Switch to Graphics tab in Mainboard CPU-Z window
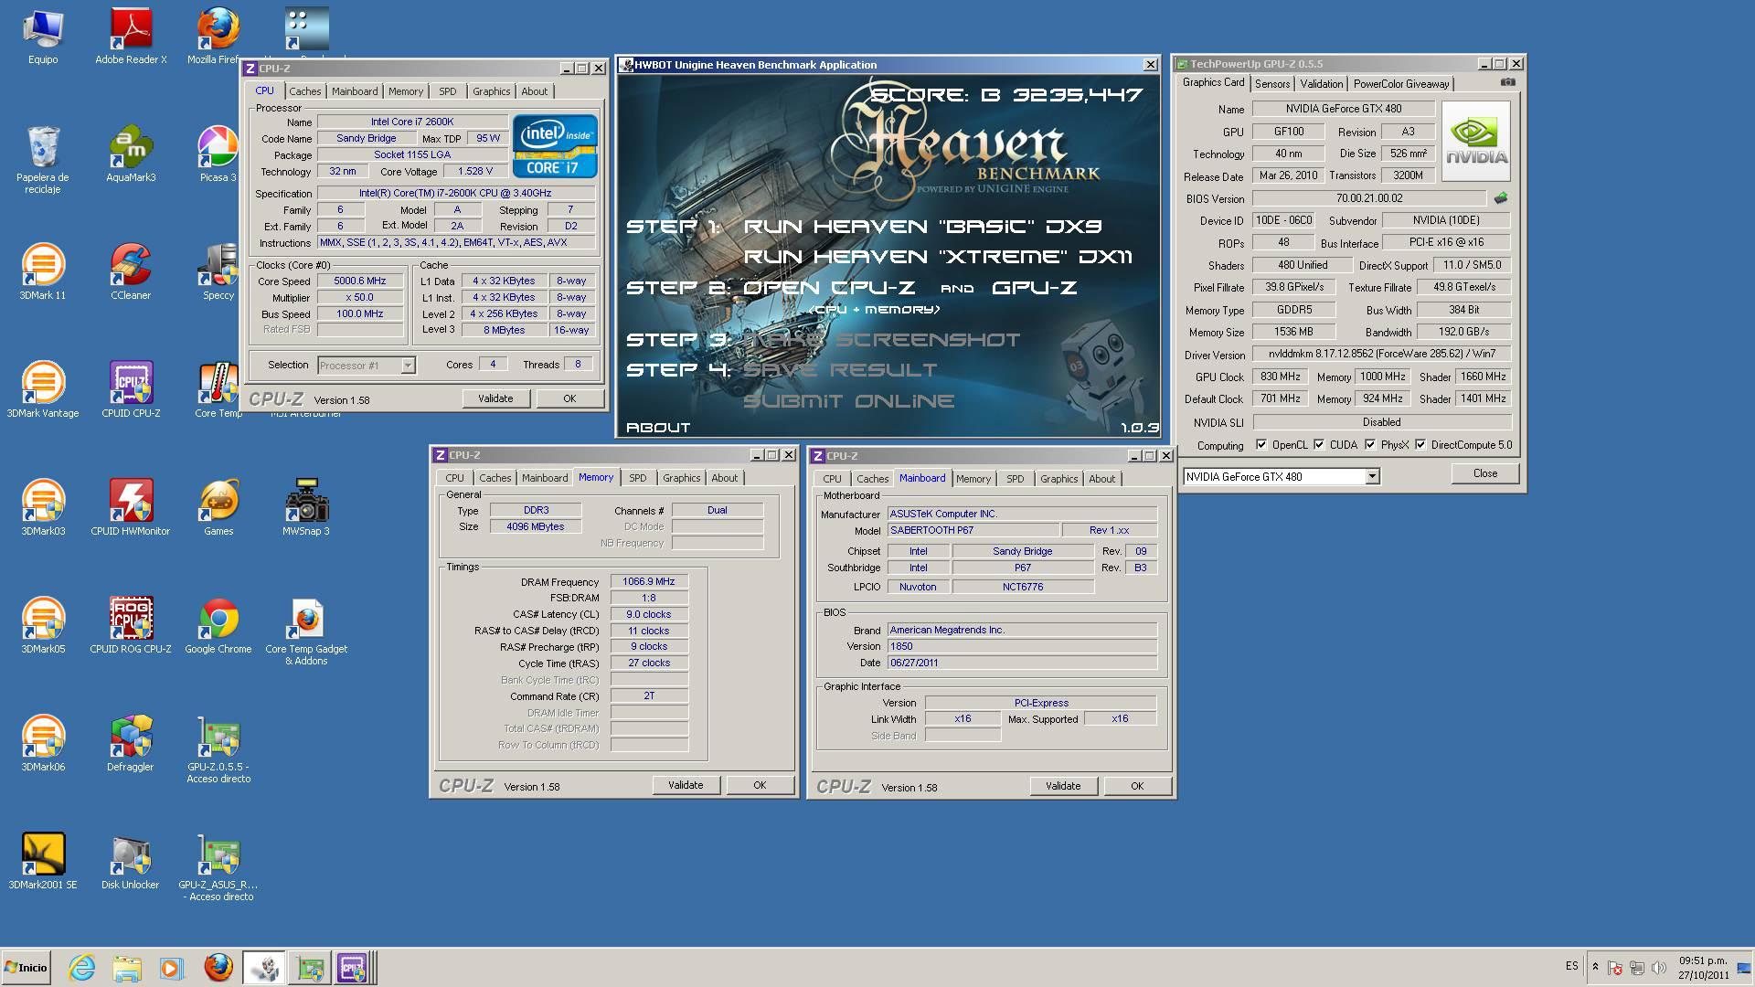The image size is (1755, 987). [1058, 479]
